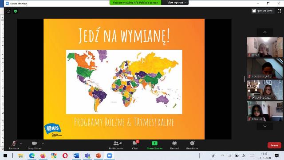The image size is (284, 160).
Task: Expand video options arrow beside Stop Video
Action: (43, 143)
